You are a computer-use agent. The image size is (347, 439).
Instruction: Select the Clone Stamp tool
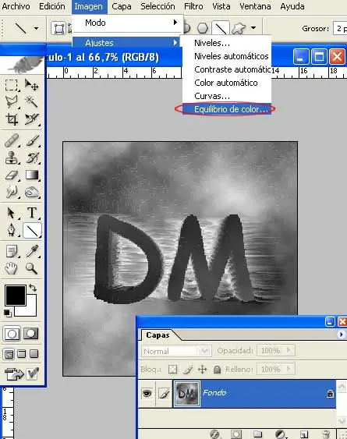tap(12, 158)
